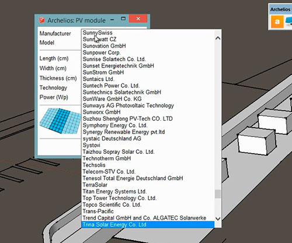Choose Sunset Energietechnik GmbH
The width and height of the screenshot is (292, 243).
[x=148, y=66]
